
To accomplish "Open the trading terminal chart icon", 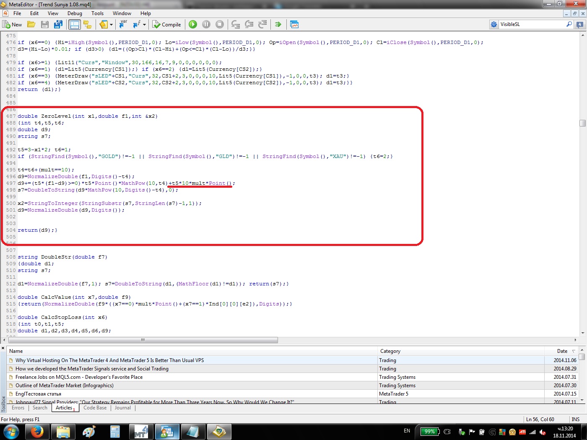I will pyautogui.click(x=294, y=24).
